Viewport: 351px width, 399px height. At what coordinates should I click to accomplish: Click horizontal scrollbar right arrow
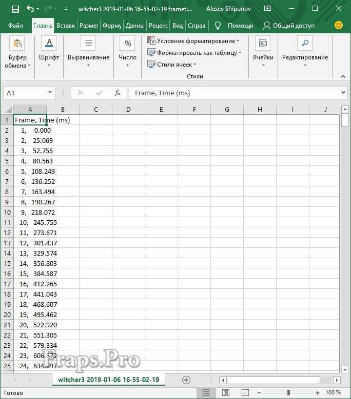(x=337, y=380)
